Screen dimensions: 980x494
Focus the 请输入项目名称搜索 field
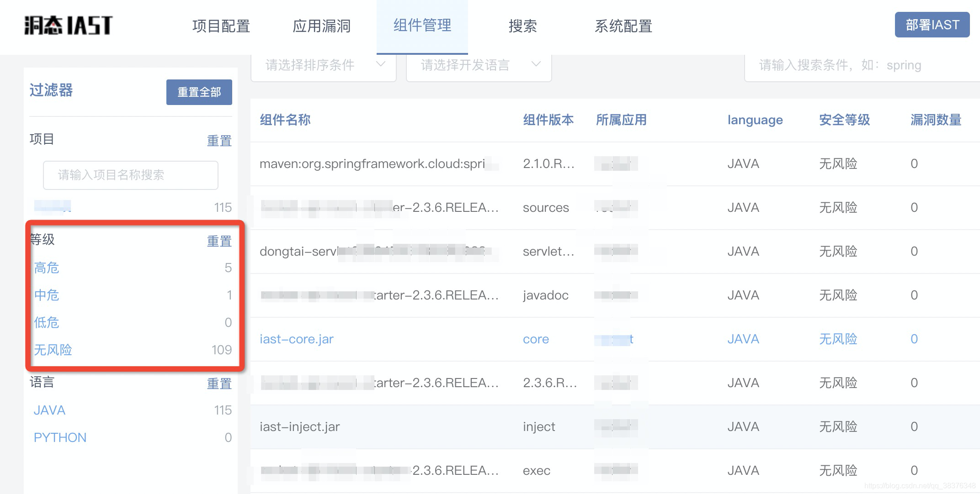[131, 175]
